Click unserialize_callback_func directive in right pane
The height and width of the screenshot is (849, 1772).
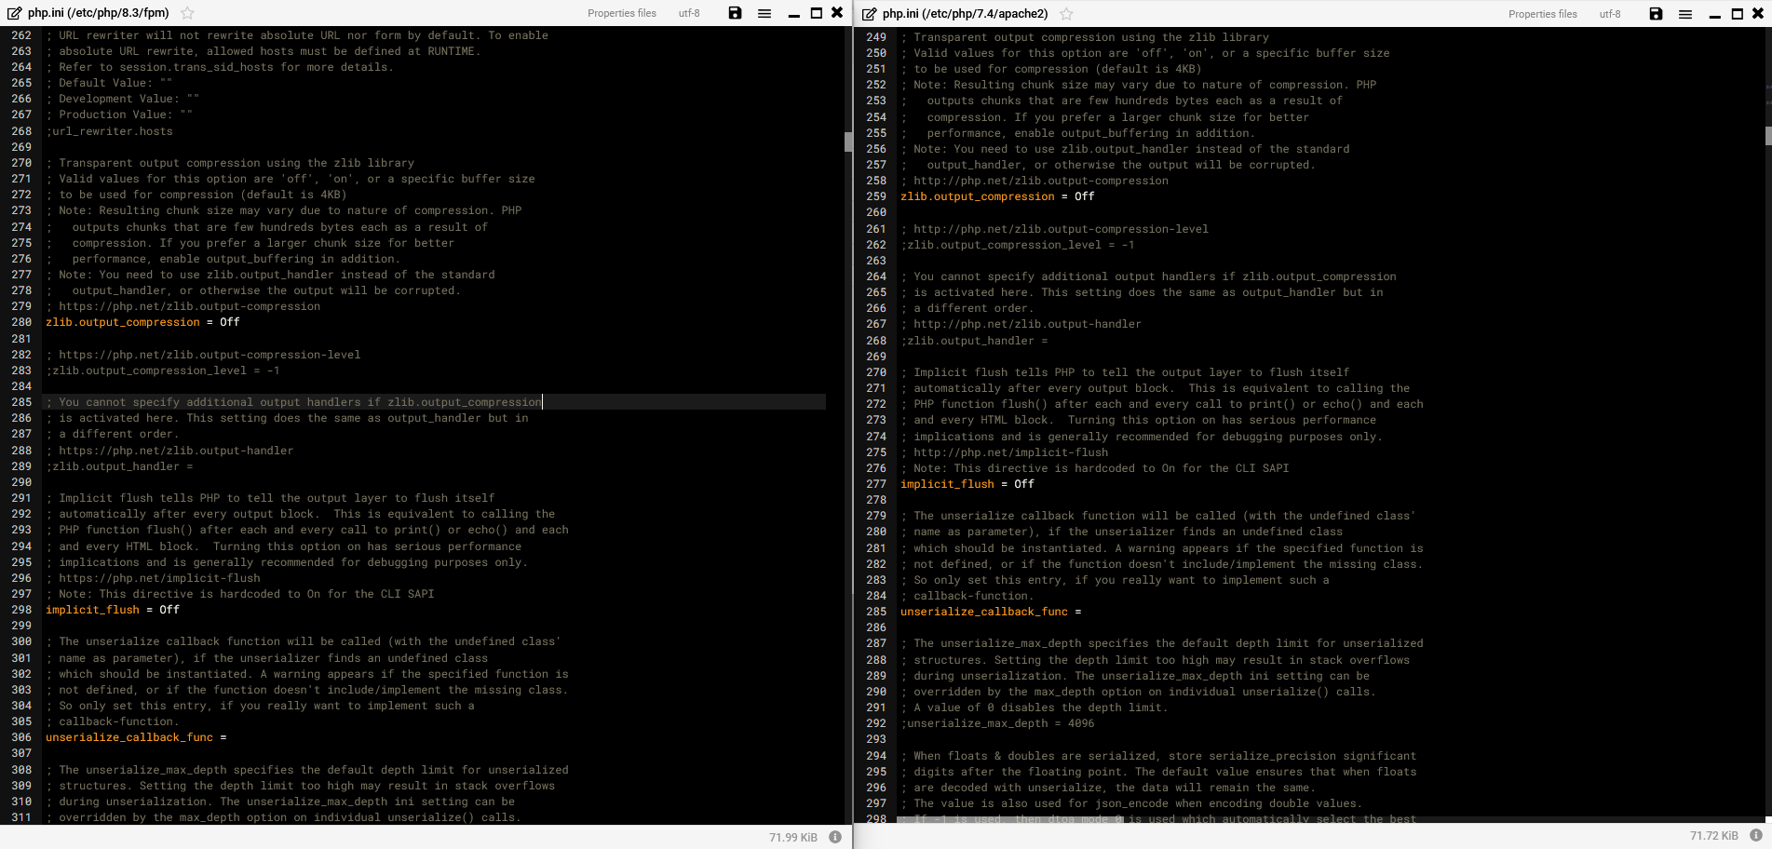pyautogui.click(x=984, y=612)
